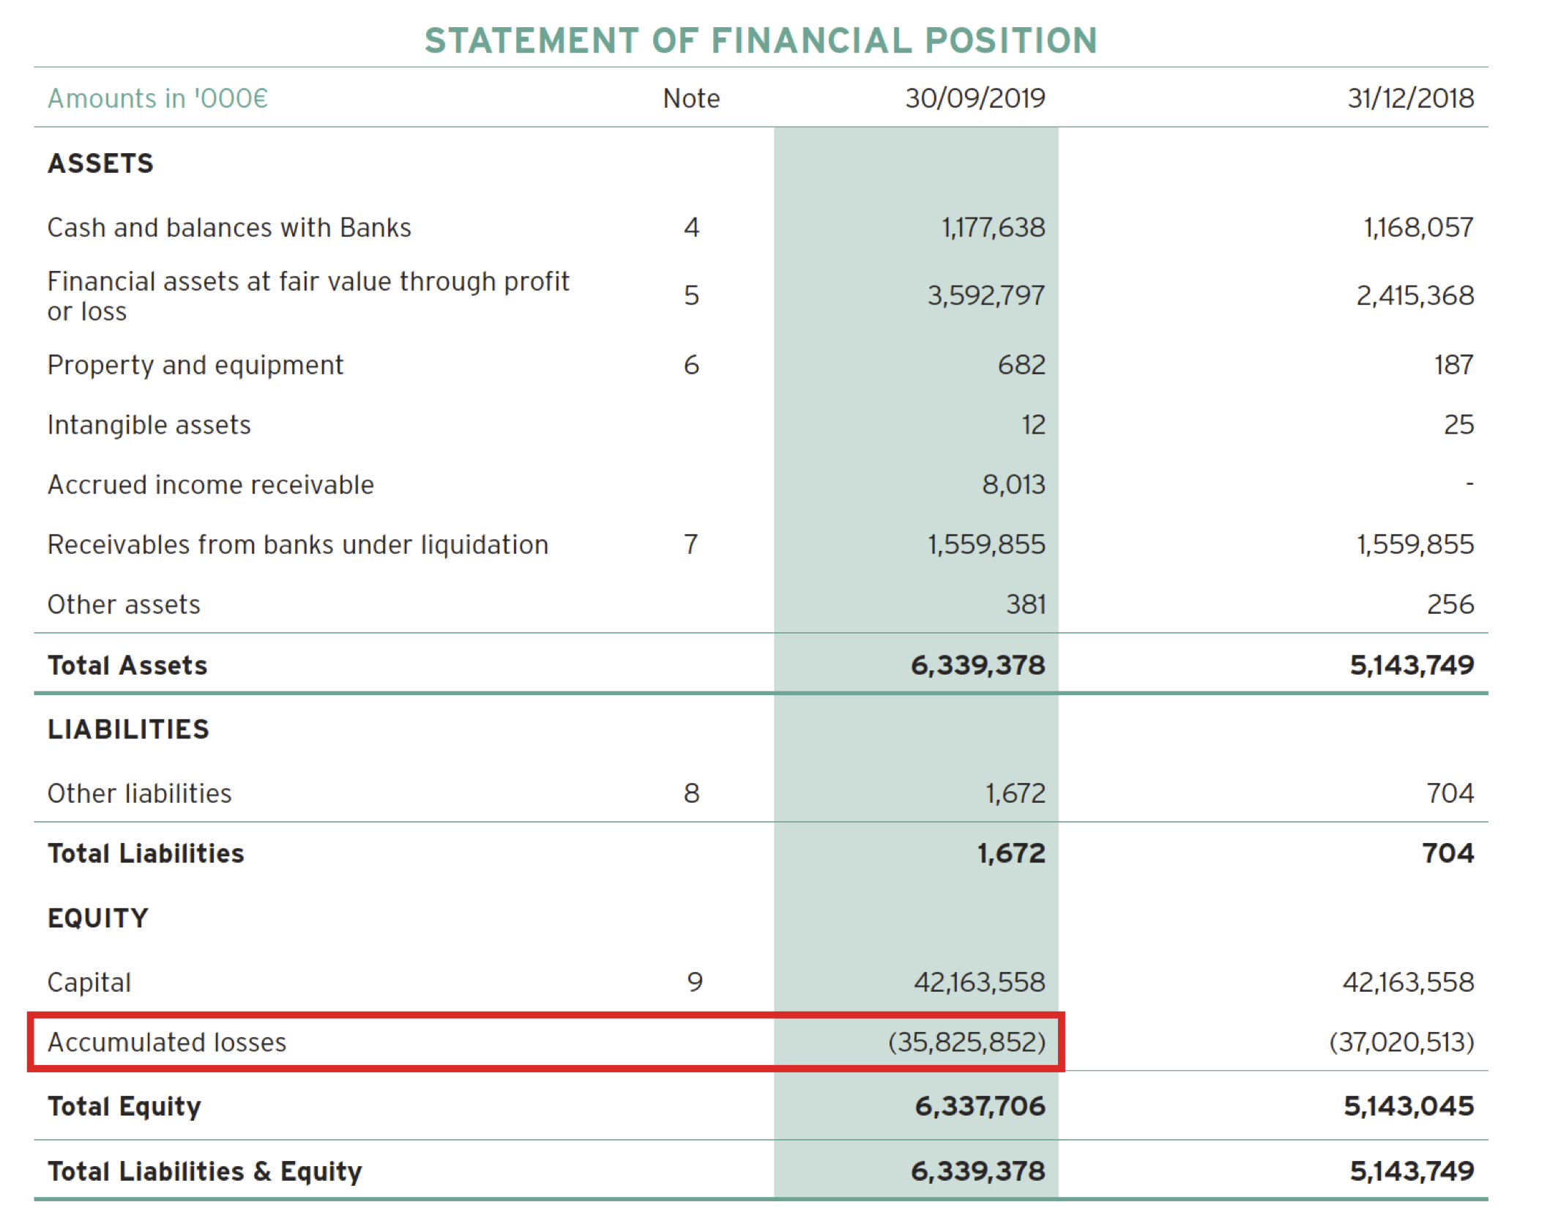Click the highlighted Accumulated losses value (35,825,852)
The image size is (1550, 1224).
pyautogui.click(x=966, y=1042)
